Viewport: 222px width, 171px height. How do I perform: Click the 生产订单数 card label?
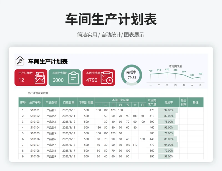click(x=26, y=73)
